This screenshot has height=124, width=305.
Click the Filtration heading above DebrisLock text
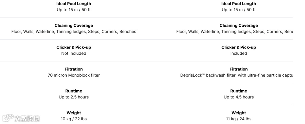coord(239,69)
